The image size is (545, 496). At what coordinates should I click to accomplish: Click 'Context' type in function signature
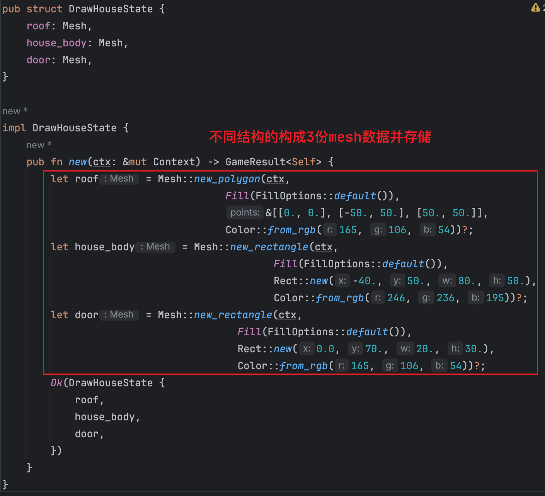(x=174, y=162)
